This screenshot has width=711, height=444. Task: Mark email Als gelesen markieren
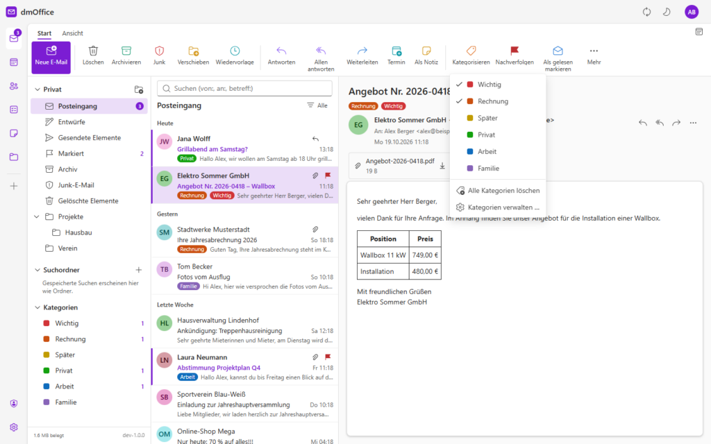[x=558, y=58]
